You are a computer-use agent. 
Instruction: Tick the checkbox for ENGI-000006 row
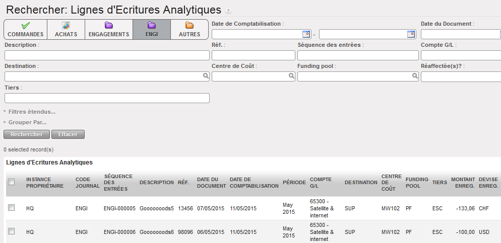click(x=12, y=231)
